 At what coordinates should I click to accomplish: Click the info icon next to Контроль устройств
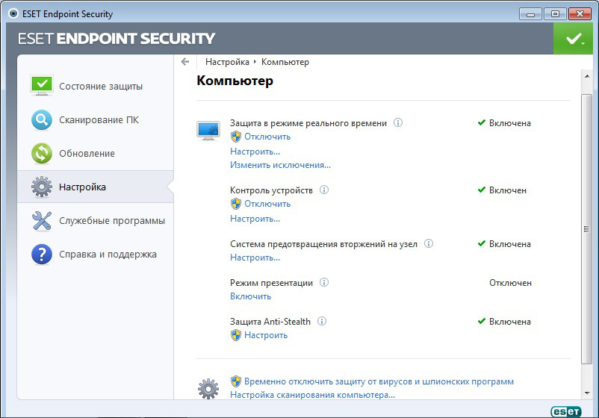[x=324, y=190]
